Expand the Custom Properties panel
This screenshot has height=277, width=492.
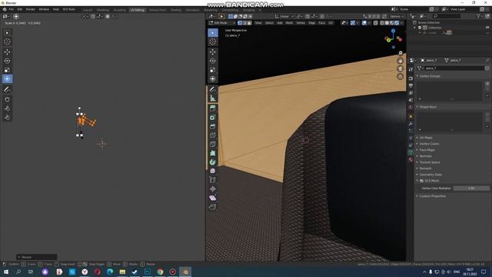pos(432,196)
